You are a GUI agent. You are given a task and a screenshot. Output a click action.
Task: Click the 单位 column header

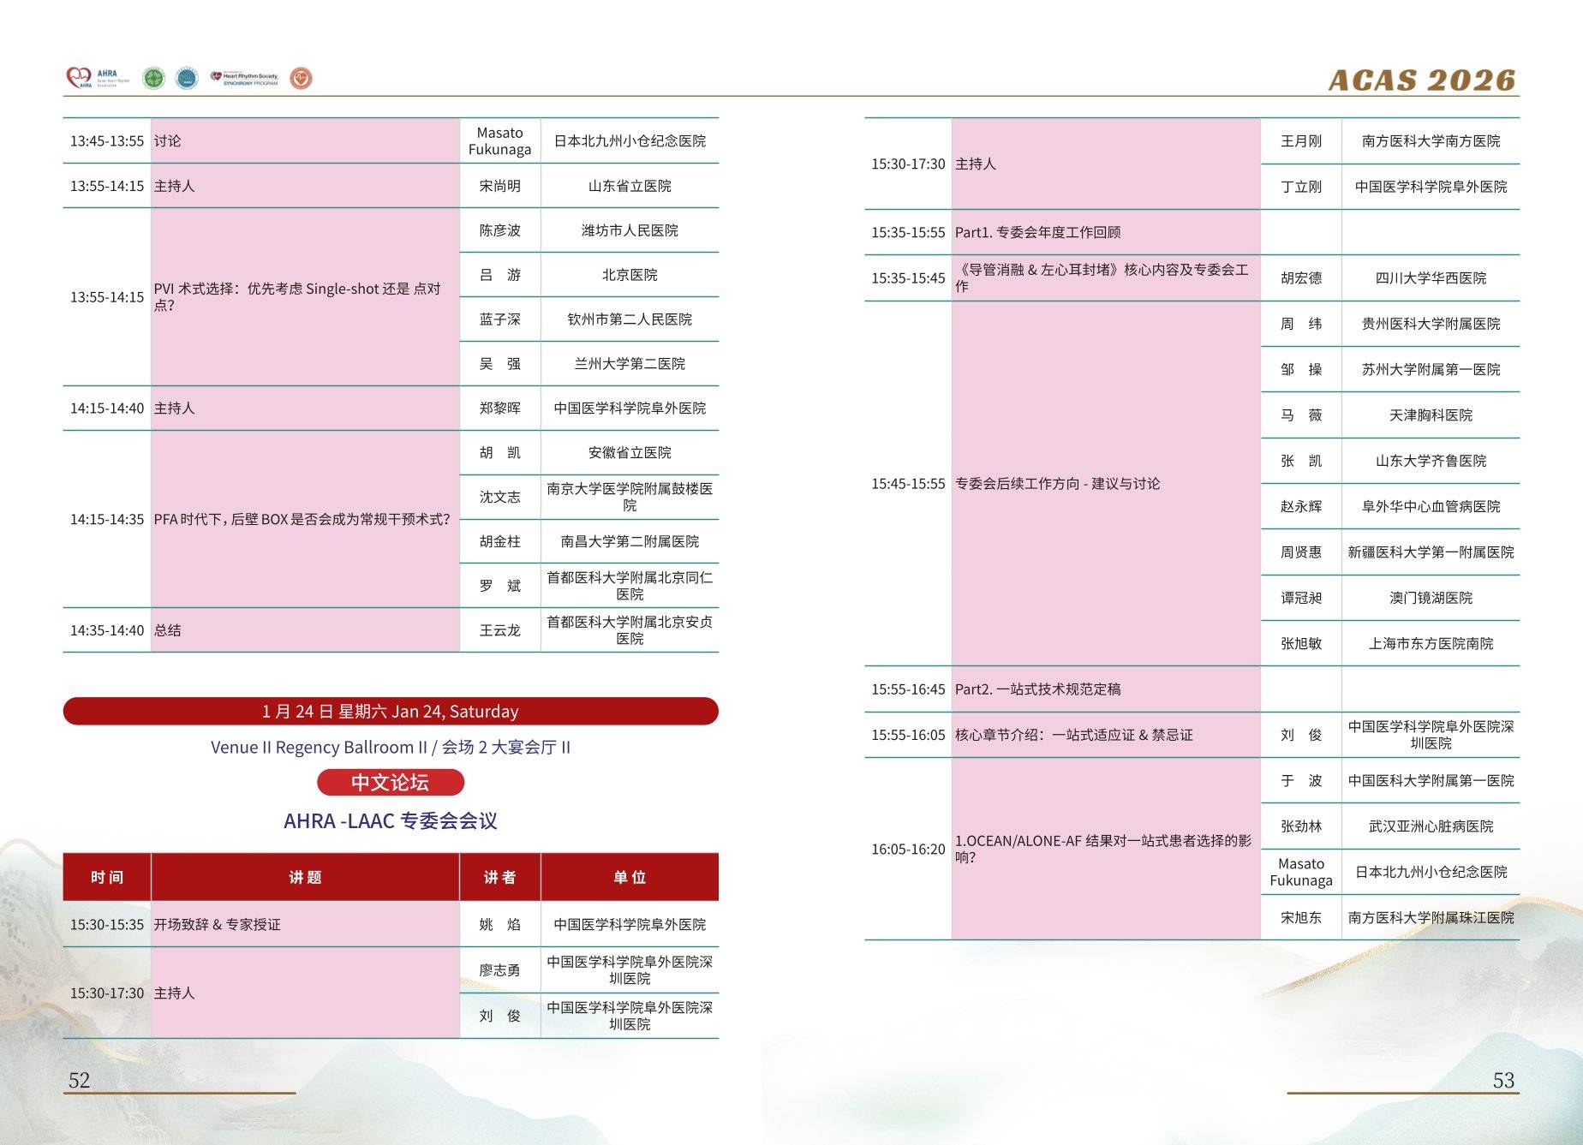click(630, 877)
